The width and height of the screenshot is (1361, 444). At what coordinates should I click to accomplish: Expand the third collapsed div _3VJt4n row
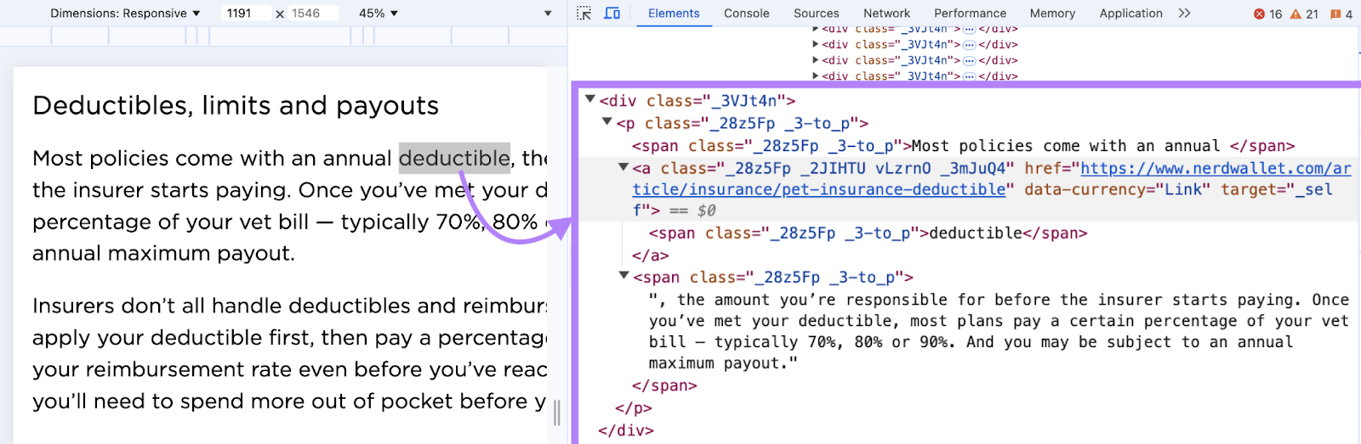click(816, 60)
